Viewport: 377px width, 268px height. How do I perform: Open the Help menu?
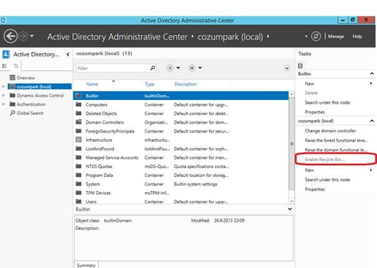pos(357,36)
